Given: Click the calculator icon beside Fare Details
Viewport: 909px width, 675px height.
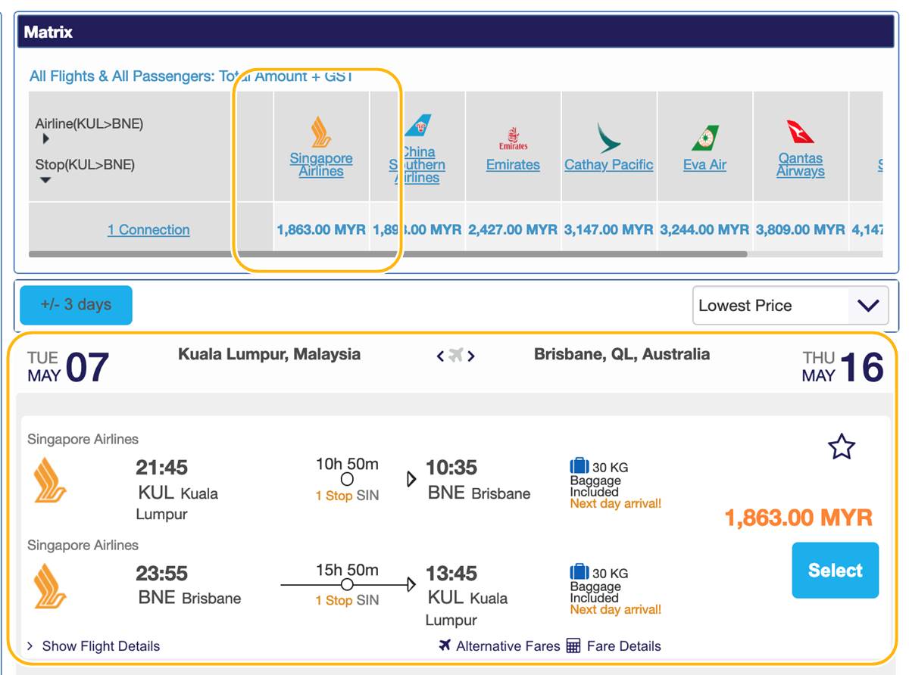Looking at the screenshot, I should coord(573,645).
